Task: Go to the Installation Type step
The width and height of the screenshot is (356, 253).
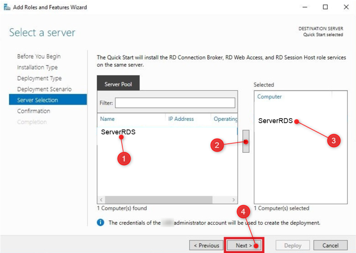Action: [37, 68]
